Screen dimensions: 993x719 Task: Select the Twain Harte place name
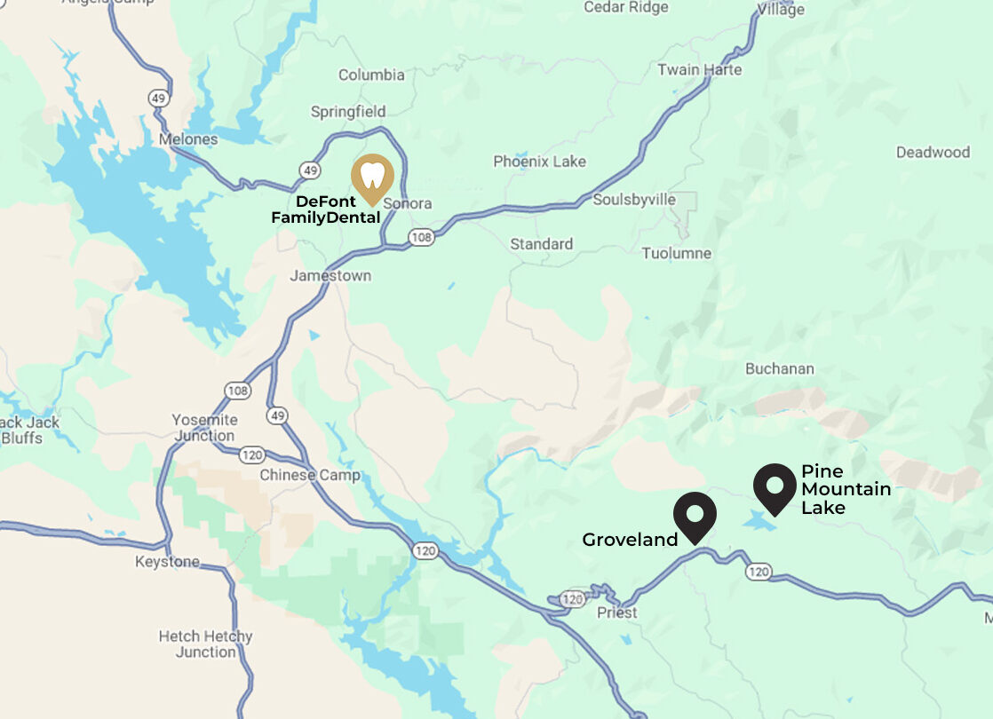click(x=699, y=69)
